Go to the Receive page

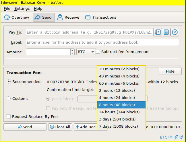point(68,17)
